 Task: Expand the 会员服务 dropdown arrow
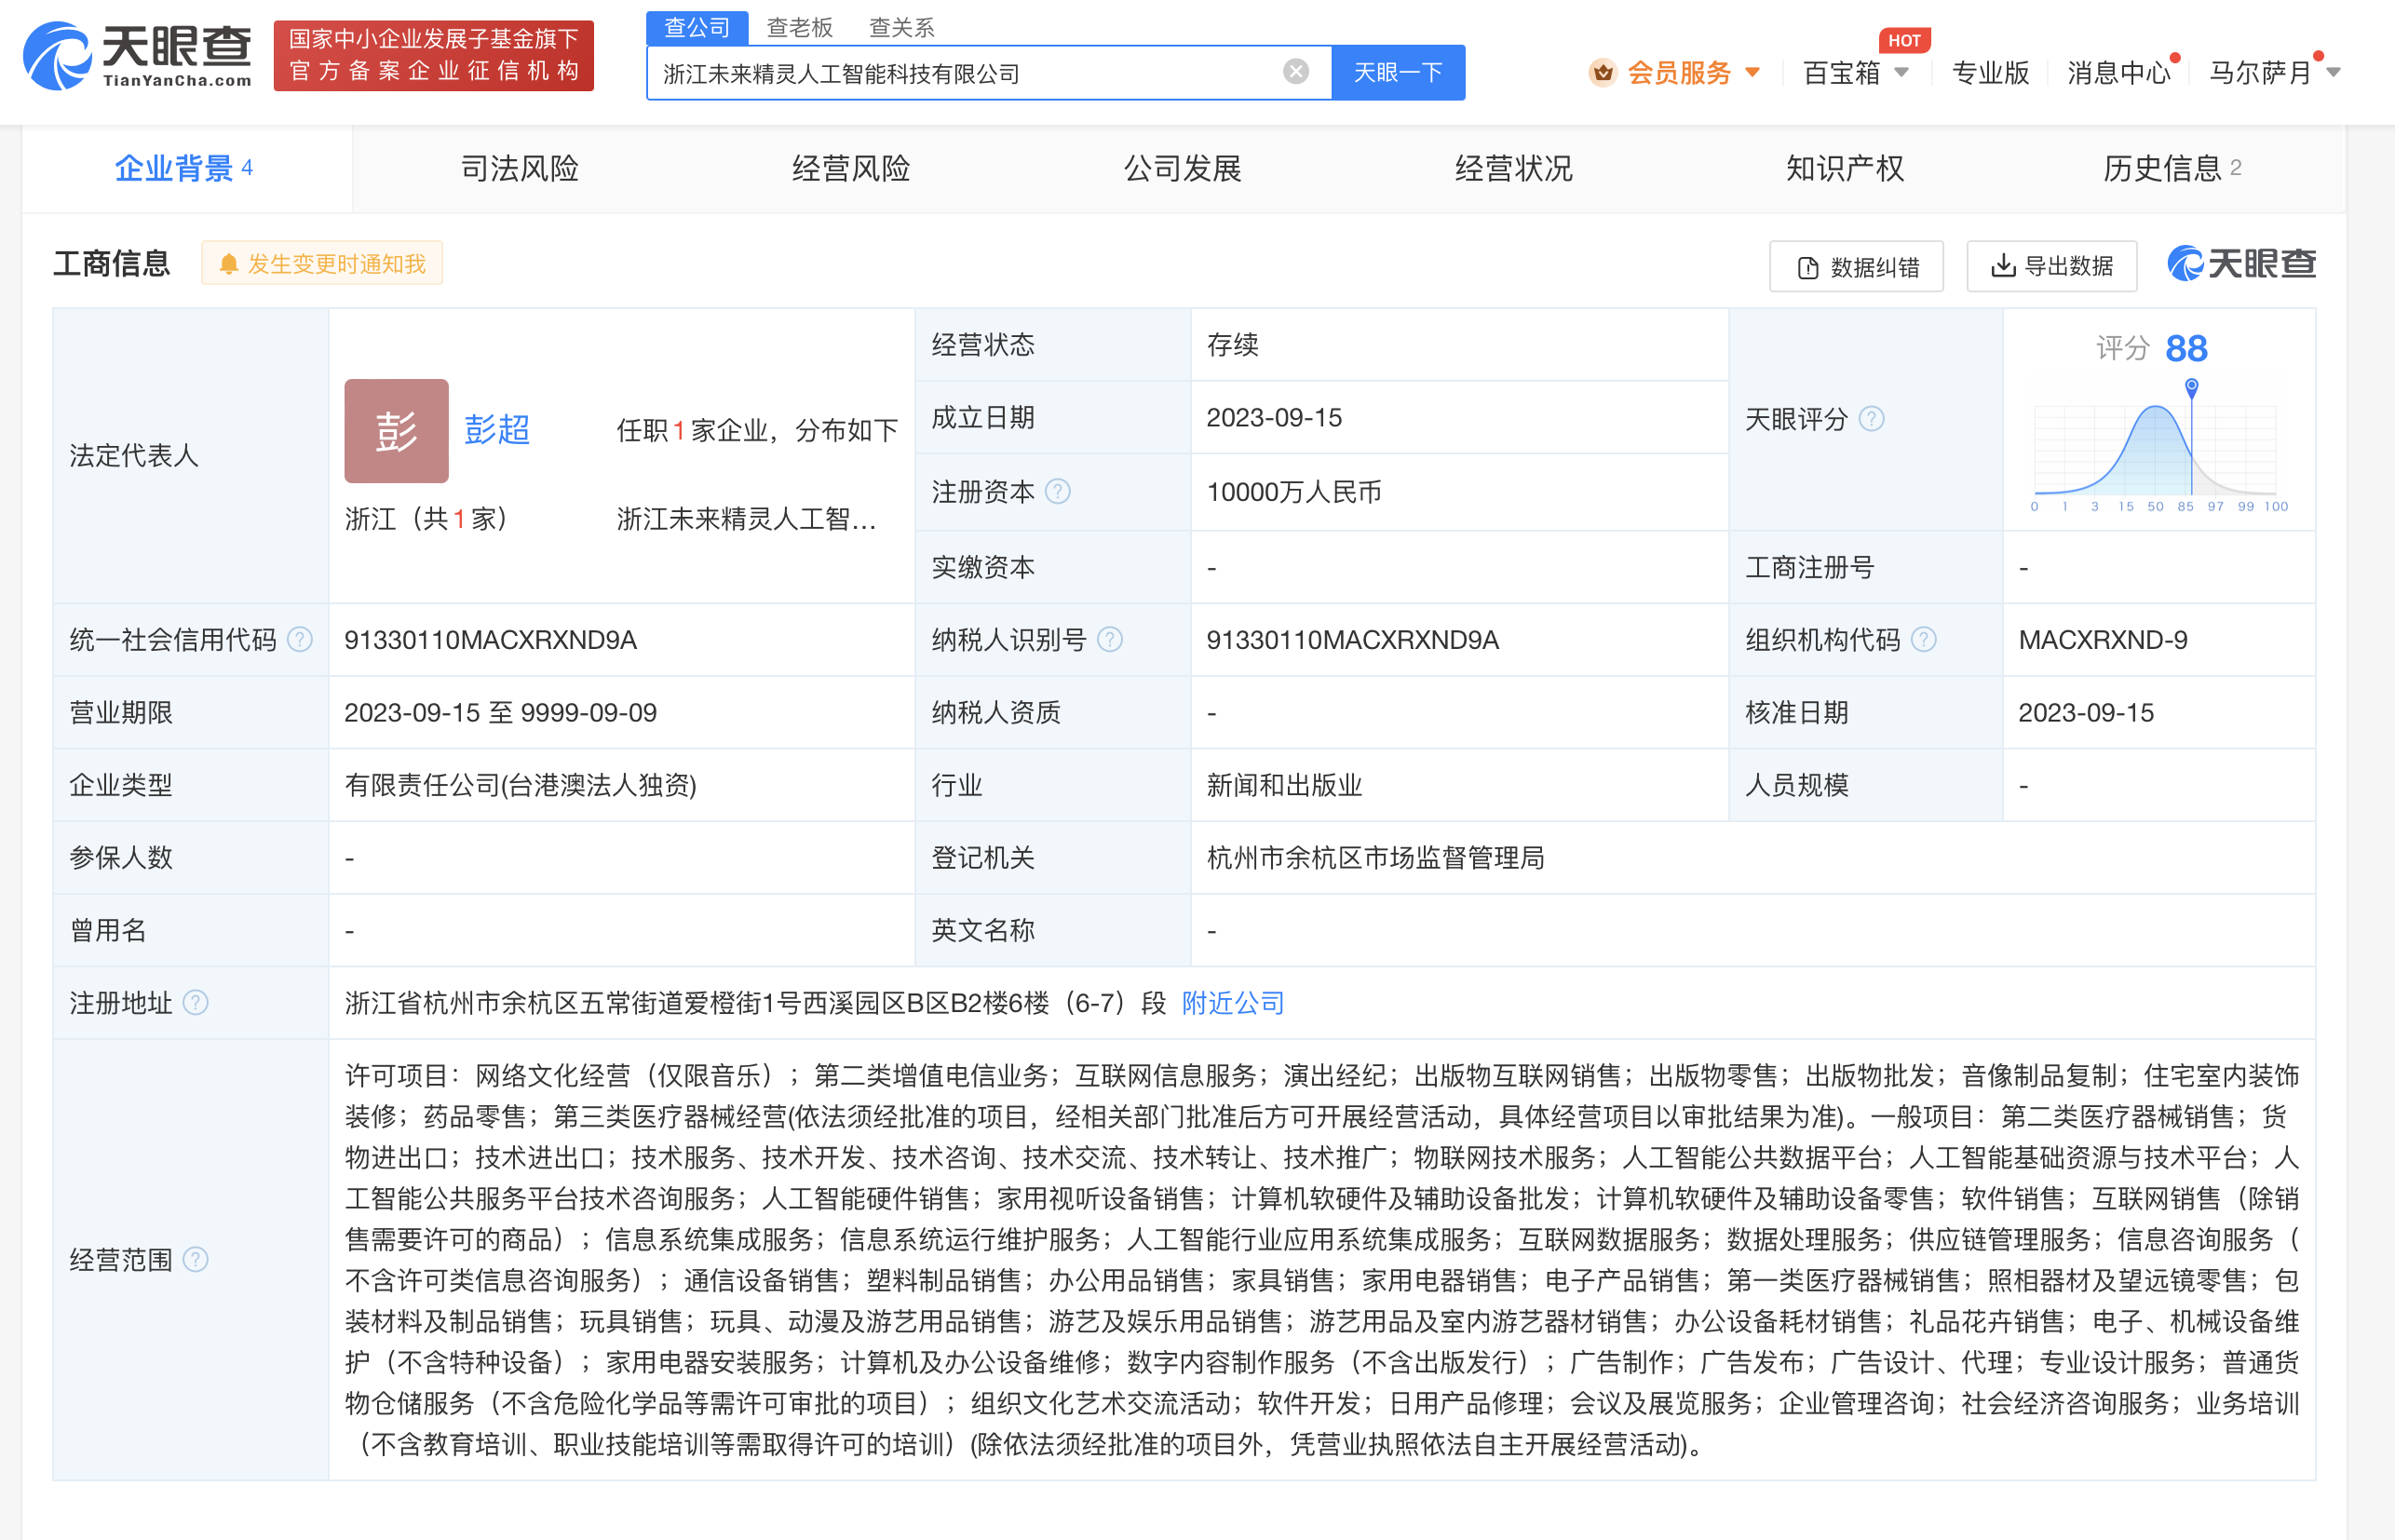tap(1752, 72)
